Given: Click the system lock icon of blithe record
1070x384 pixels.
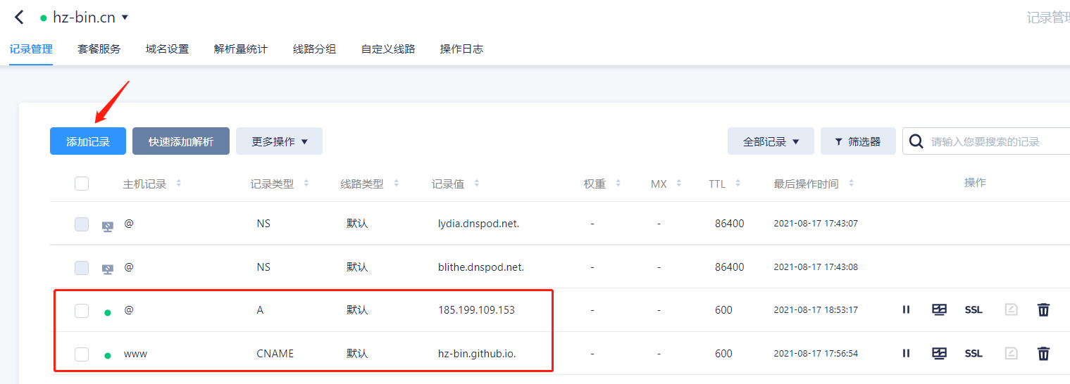Looking at the screenshot, I should click(x=108, y=269).
